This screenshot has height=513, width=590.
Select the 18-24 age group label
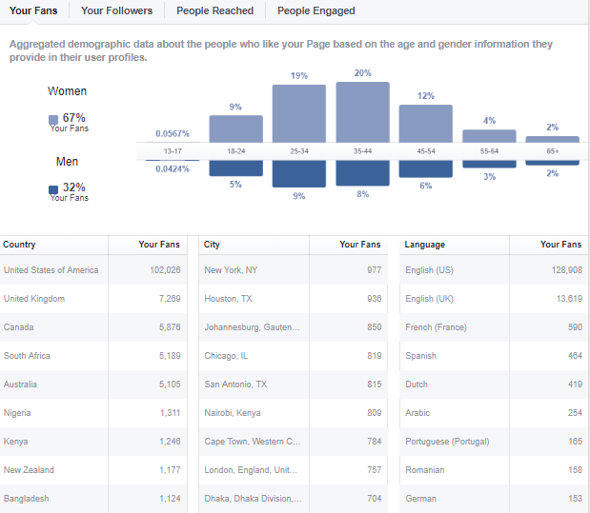click(x=235, y=151)
